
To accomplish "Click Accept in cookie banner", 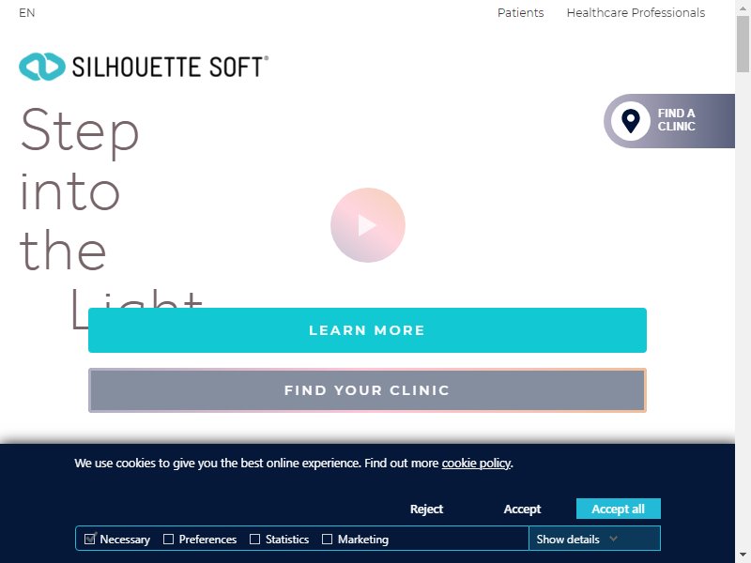I will 522,509.
